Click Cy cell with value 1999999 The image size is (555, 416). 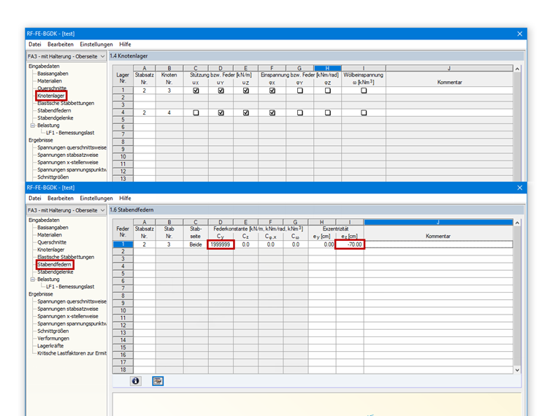(x=221, y=244)
